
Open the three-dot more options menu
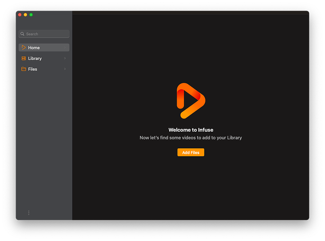click(x=28, y=213)
